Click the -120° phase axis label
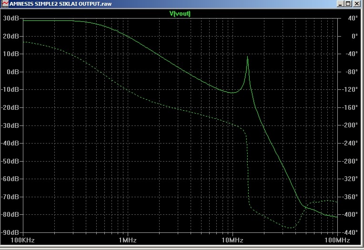364x250 pixels. click(x=350, y=89)
